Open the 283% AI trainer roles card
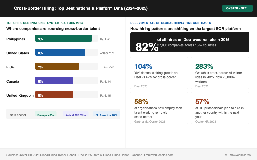The image size is (257, 160). [x=220, y=73]
